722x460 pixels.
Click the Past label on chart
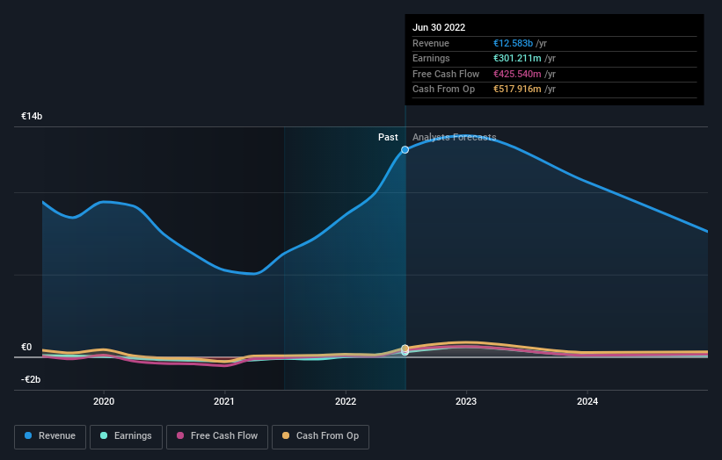click(388, 137)
